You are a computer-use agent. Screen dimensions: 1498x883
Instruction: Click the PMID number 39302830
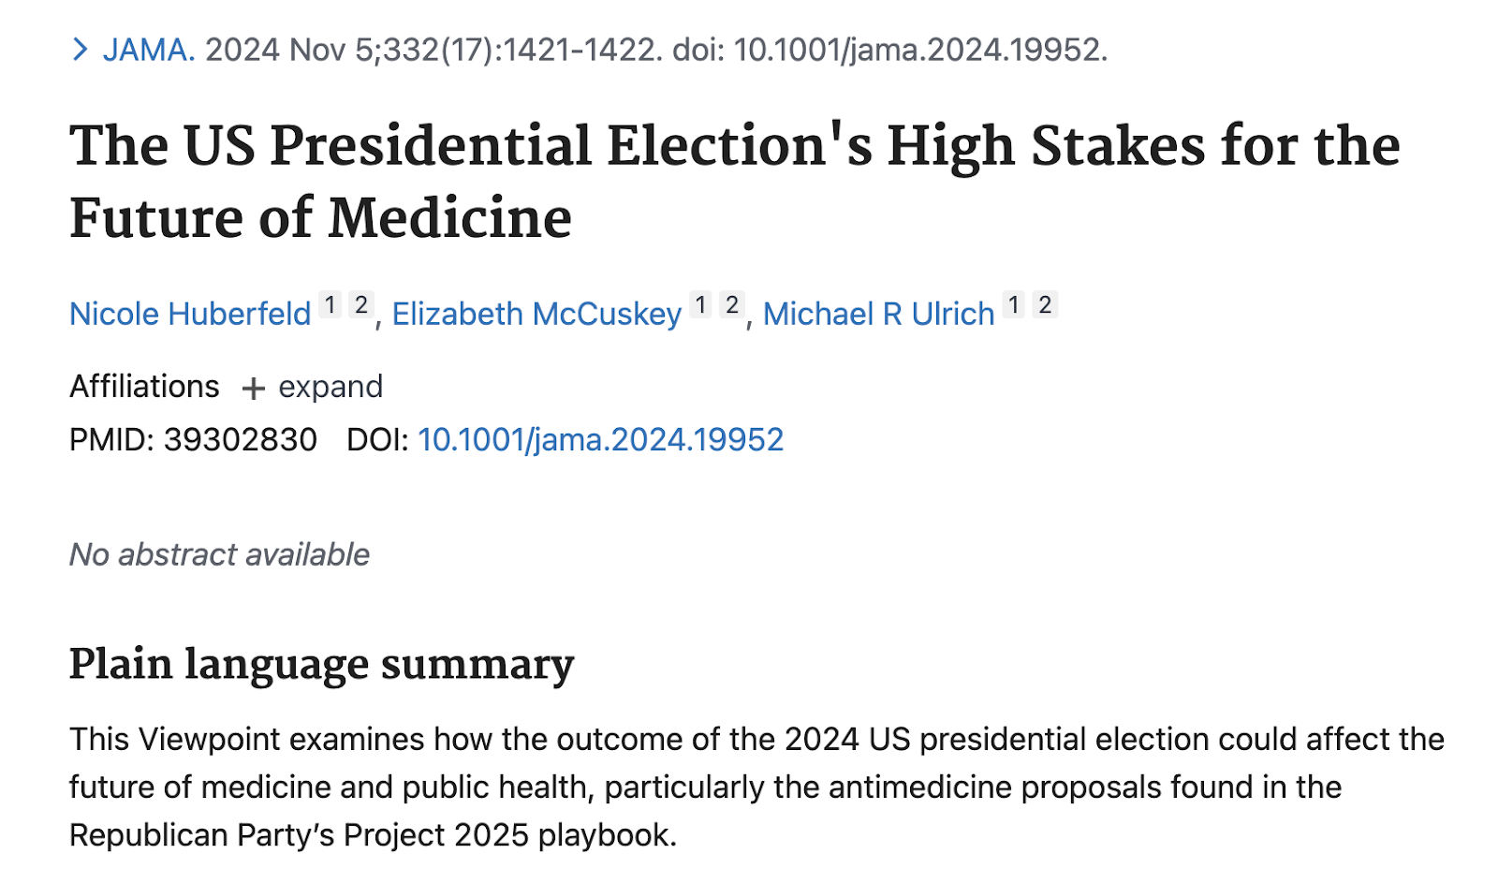point(241,439)
